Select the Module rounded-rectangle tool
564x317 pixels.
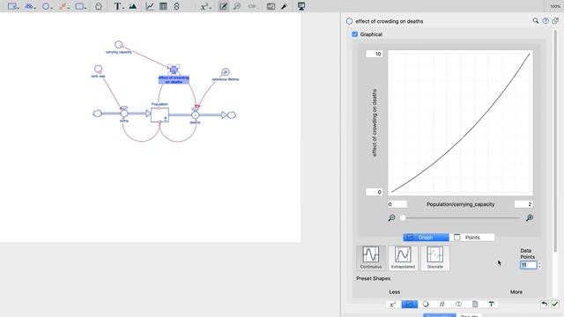[x=80, y=6]
